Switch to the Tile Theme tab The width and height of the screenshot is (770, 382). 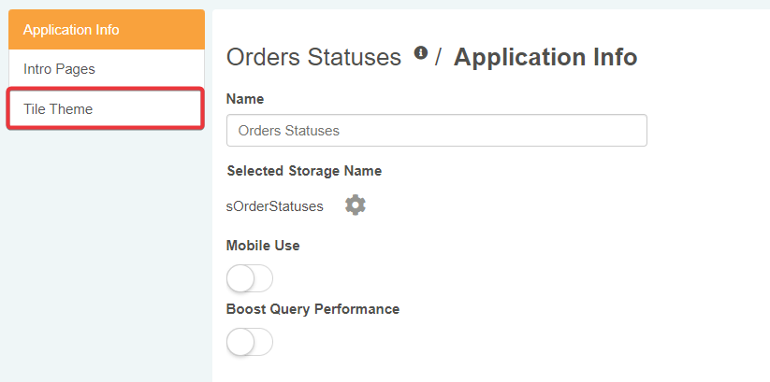(106, 109)
